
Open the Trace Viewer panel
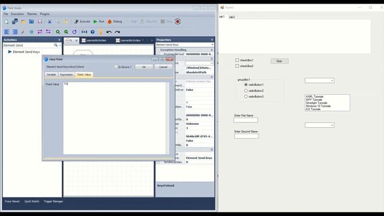pos(12,202)
